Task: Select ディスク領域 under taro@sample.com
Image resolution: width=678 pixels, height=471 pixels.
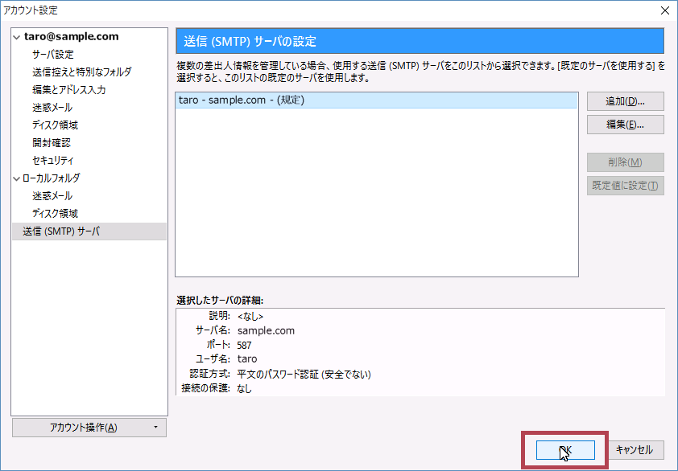Action: pyautogui.click(x=55, y=125)
